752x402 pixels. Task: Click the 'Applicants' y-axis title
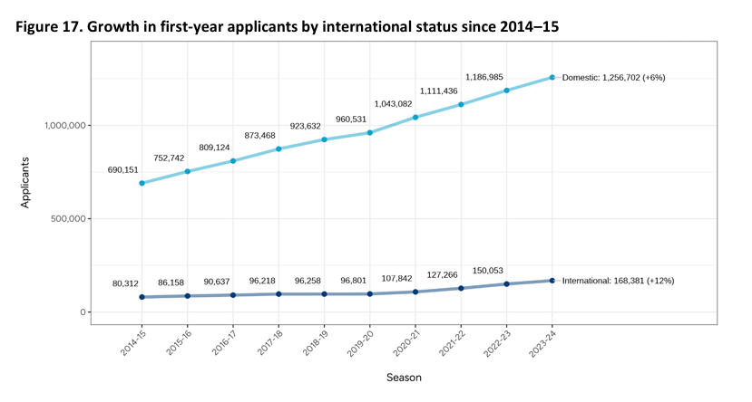click(x=24, y=183)
